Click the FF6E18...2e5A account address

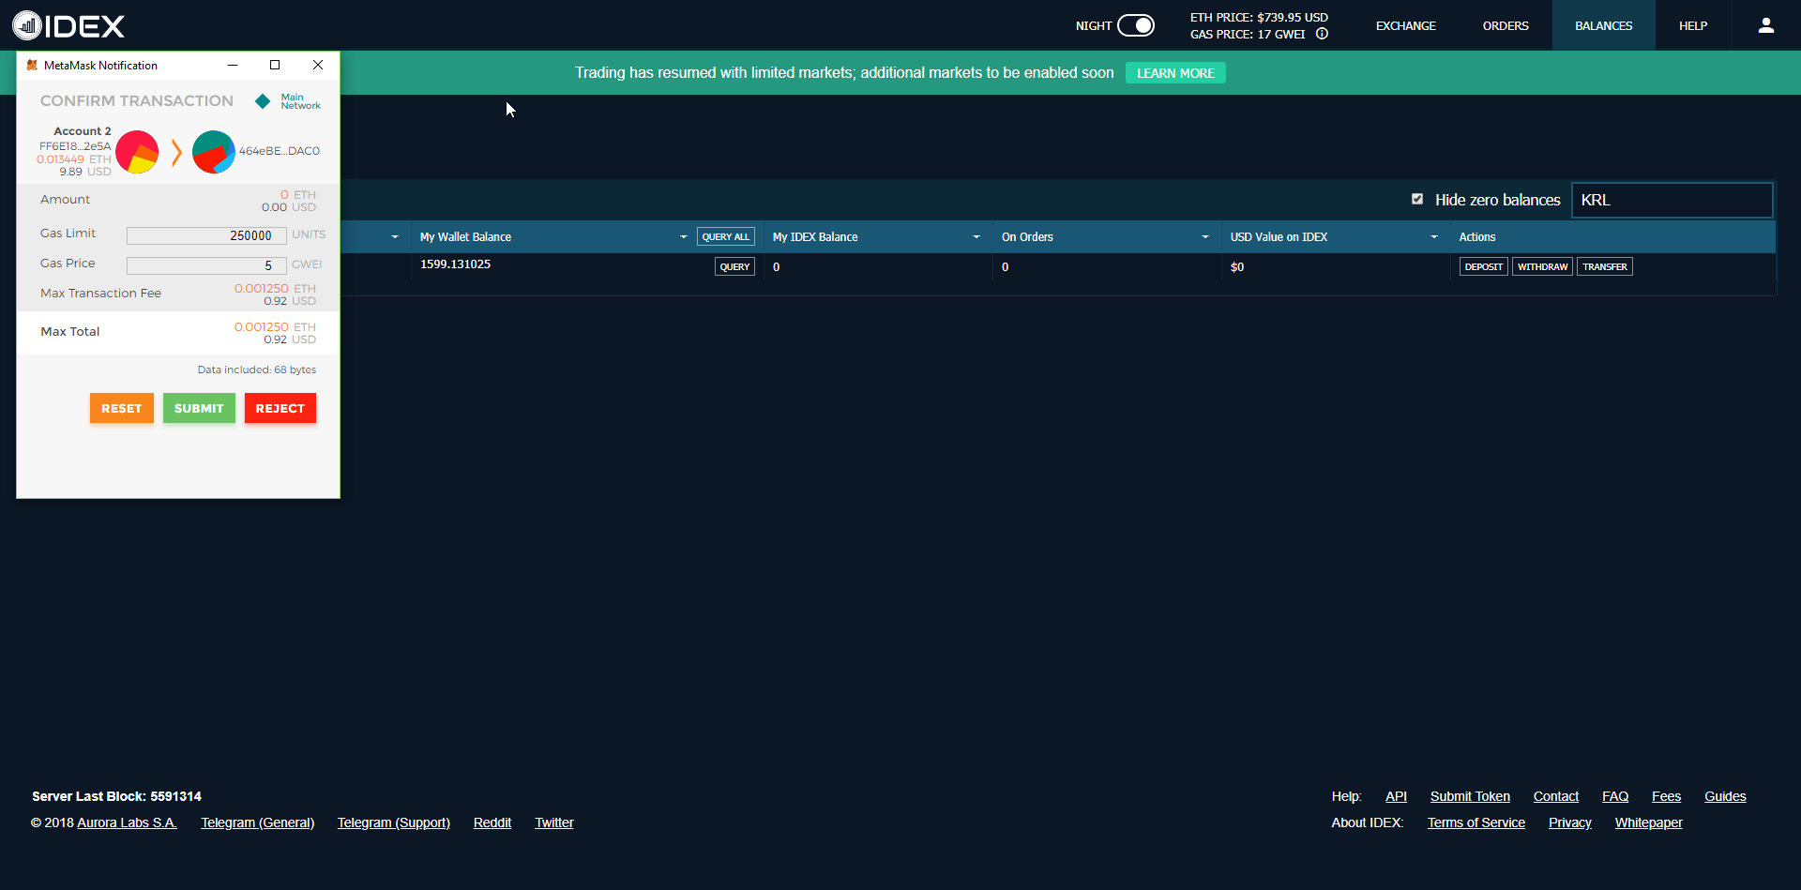coord(75,146)
